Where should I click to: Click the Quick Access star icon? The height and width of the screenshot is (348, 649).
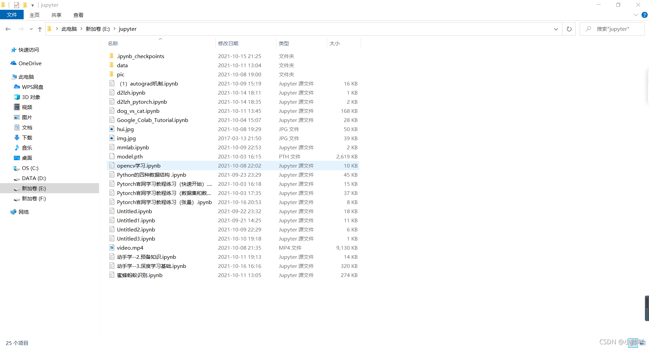[x=14, y=50]
